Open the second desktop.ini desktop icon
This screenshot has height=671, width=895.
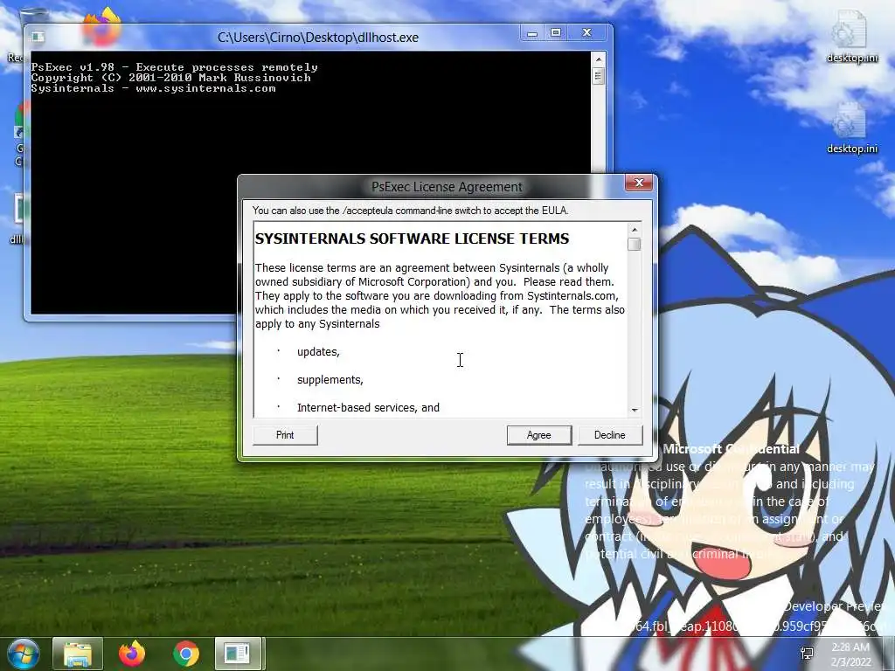(851, 129)
